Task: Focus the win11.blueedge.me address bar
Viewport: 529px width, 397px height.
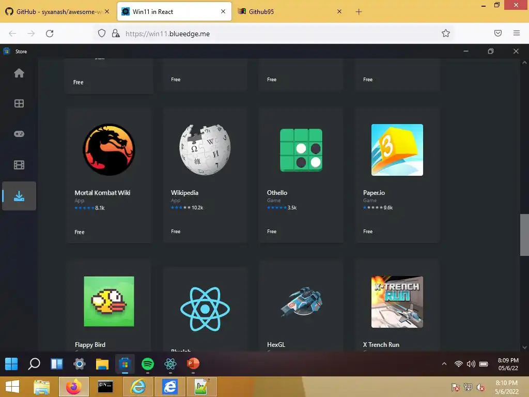Action: pyautogui.click(x=273, y=34)
